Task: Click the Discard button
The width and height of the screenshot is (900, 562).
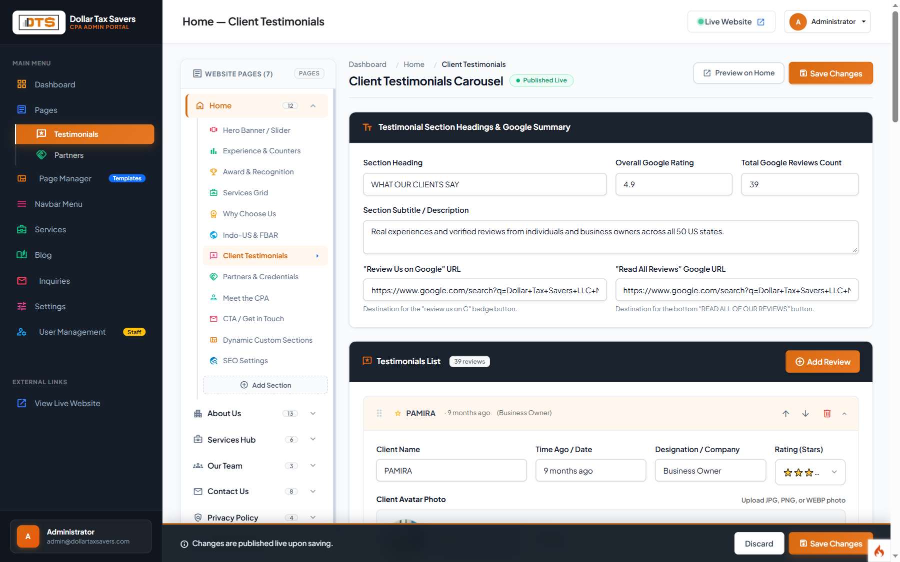Action: tap(759, 544)
